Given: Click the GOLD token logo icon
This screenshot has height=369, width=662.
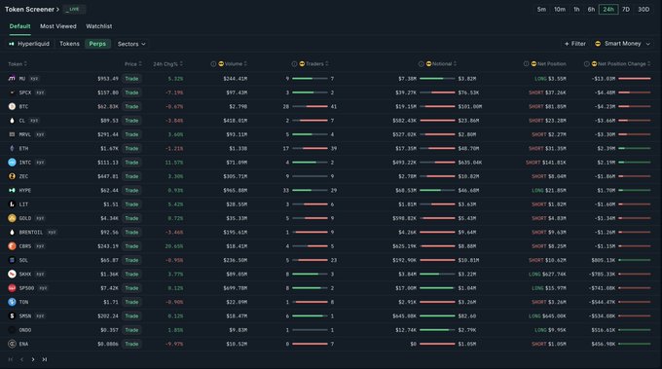Looking at the screenshot, I should (x=12, y=218).
